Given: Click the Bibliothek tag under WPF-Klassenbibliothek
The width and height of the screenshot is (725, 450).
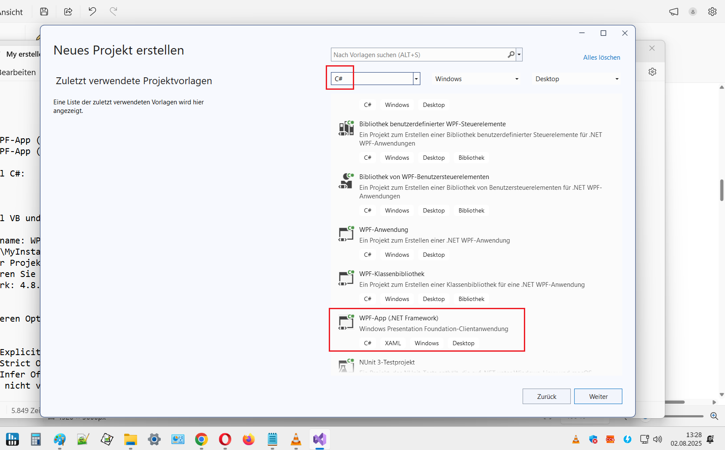Looking at the screenshot, I should click(471, 299).
